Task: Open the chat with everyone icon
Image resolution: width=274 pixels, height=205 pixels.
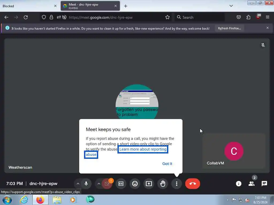Action: 264,184
